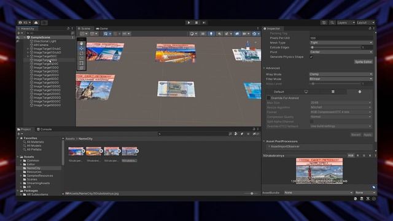Open the Wrap Mode dropdown
The image size is (393, 221).
pyautogui.click(x=341, y=74)
